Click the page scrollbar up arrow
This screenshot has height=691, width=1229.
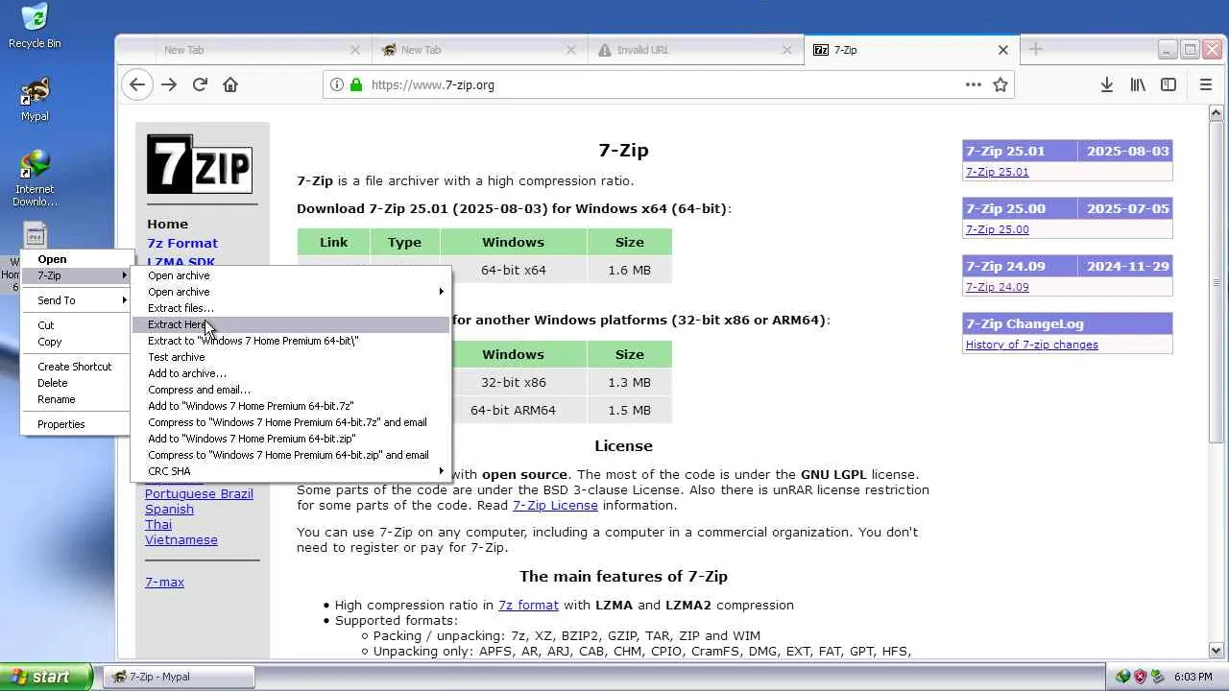point(1218,112)
